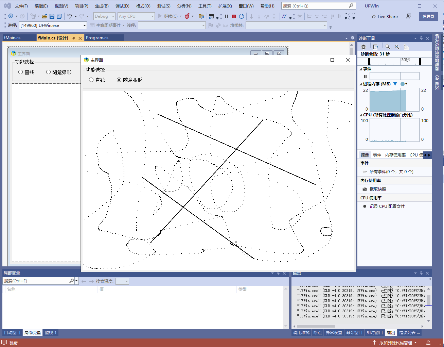
Task: Click the feedback person icon near Live Share
Action: click(x=409, y=16)
